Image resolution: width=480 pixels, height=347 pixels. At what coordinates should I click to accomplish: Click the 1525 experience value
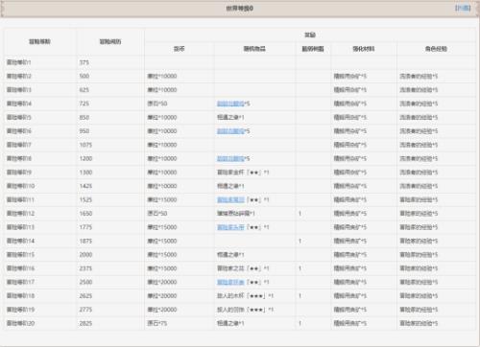85,200
